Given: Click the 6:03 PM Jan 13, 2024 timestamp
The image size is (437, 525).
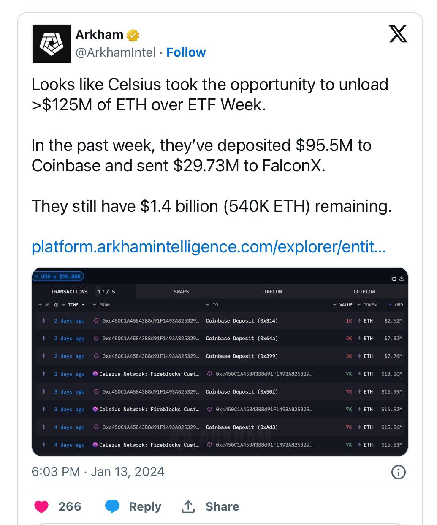Looking at the screenshot, I should 98,472.
